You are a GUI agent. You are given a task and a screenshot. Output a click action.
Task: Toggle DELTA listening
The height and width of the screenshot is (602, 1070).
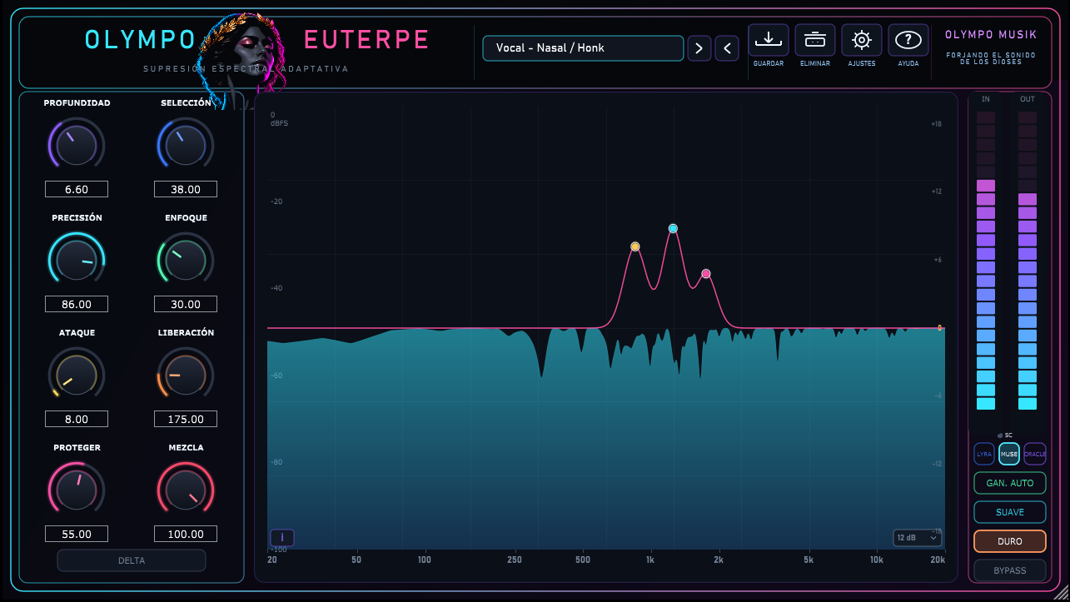coord(132,560)
